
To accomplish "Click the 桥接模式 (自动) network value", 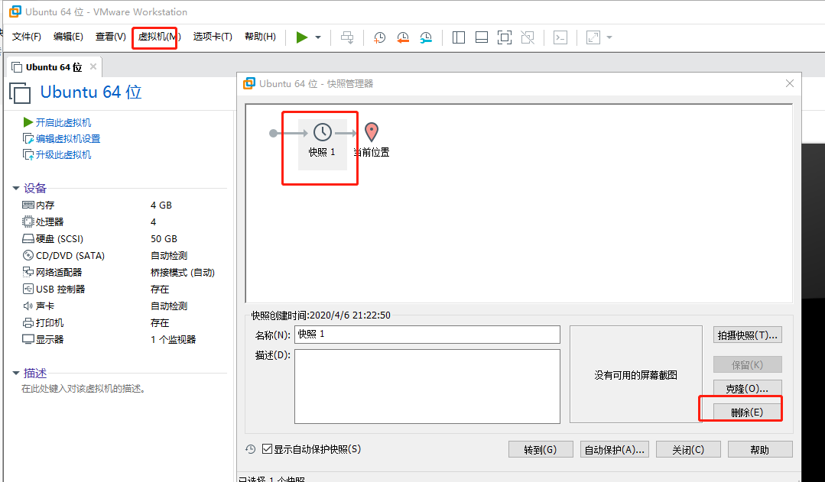I will tap(183, 272).
